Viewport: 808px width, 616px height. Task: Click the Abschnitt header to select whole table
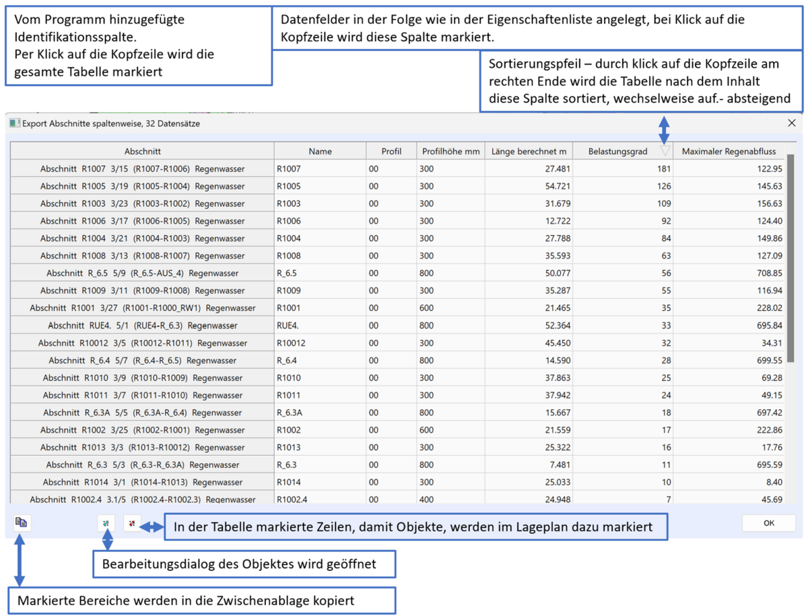[x=141, y=151]
